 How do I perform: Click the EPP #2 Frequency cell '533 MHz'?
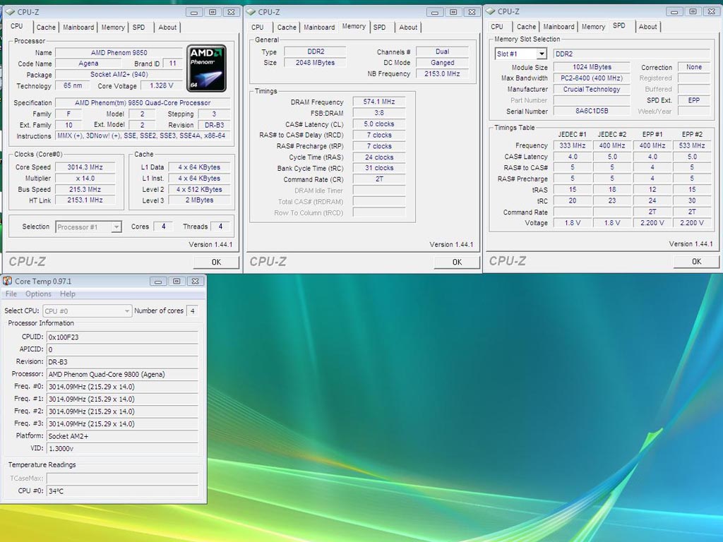pyautogui.click(x=692, y=145)
